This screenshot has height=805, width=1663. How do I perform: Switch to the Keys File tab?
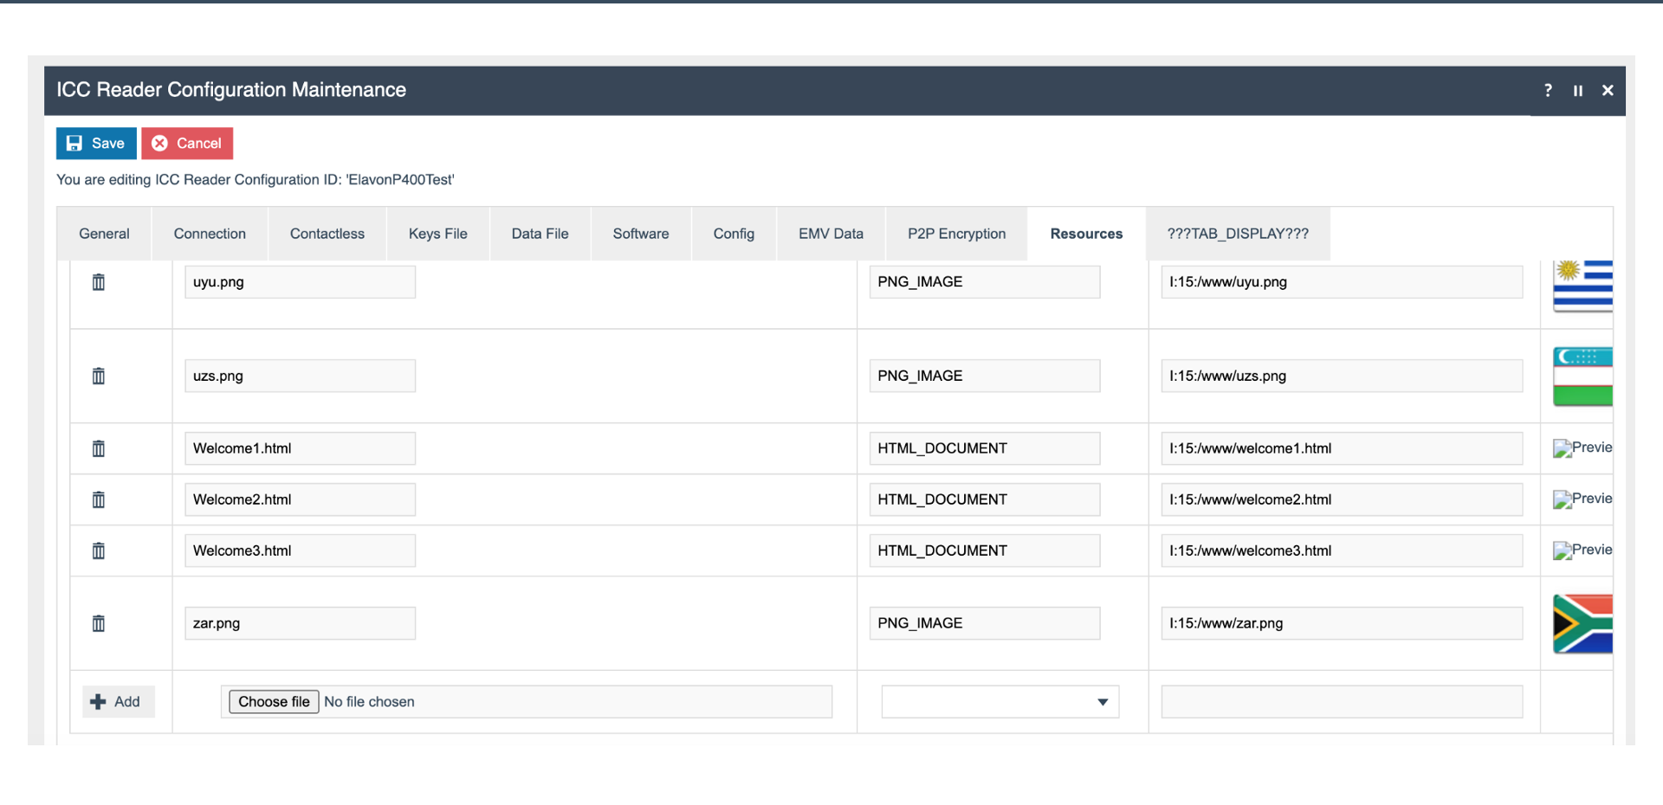437,234
